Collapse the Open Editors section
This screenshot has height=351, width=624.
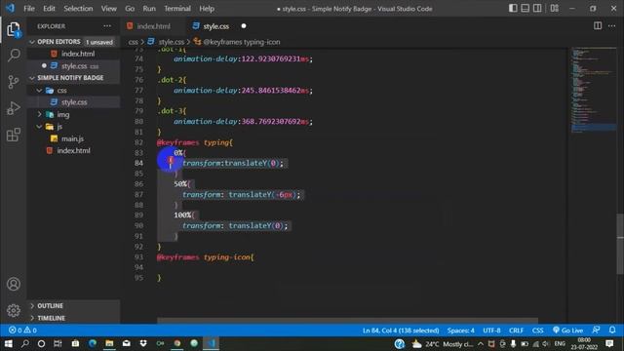click(x=73, y=42)
